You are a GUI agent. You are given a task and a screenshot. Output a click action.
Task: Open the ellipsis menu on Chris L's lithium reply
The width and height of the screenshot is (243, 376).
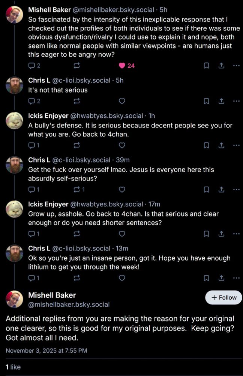pos(236,278)
